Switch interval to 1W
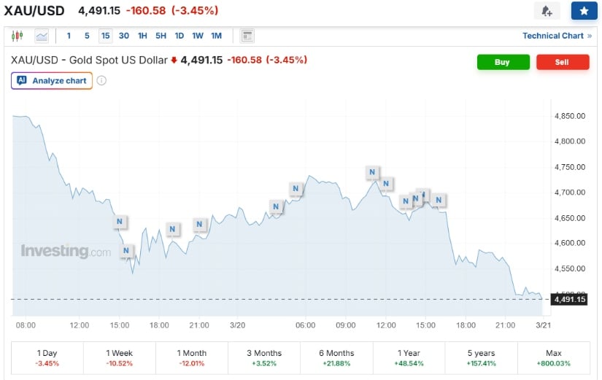This screenshot has height=380, width=602. pos(198,36)
